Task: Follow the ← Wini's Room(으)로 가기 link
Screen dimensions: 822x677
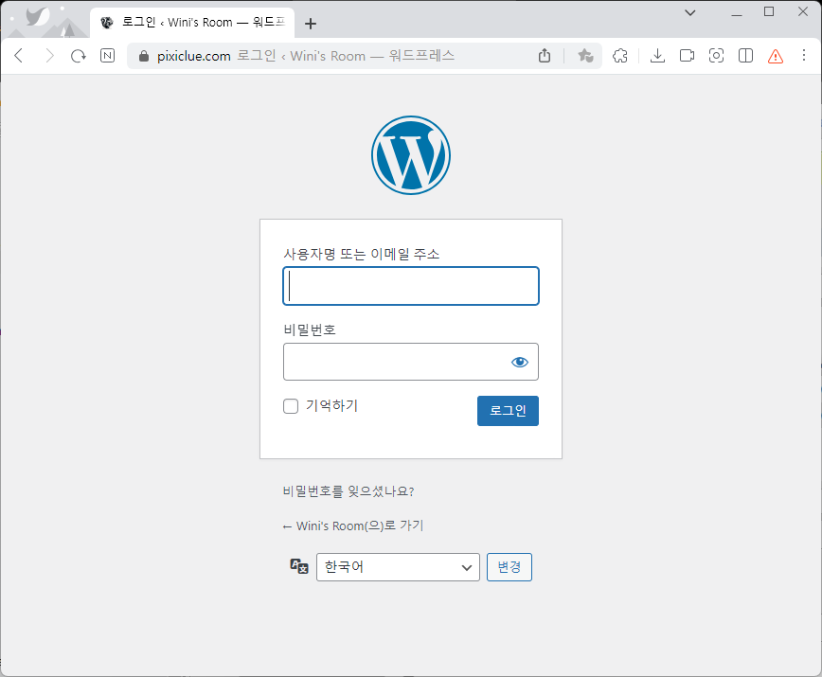Action: pos(353,526)
